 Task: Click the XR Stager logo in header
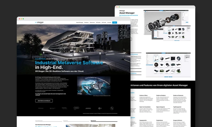pyautogui.click(x=39, y=22)
